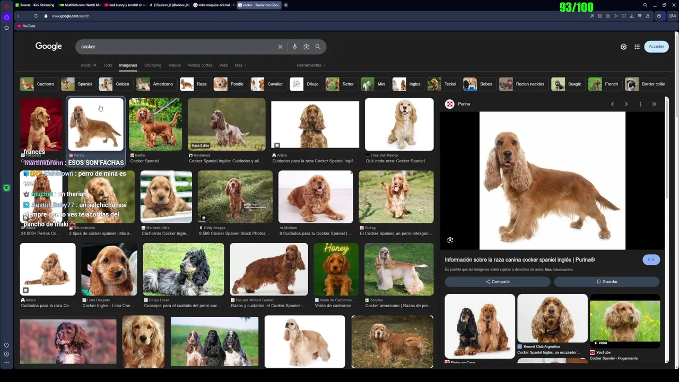
Task: Click the Google logo
Action: pos(49,47)
